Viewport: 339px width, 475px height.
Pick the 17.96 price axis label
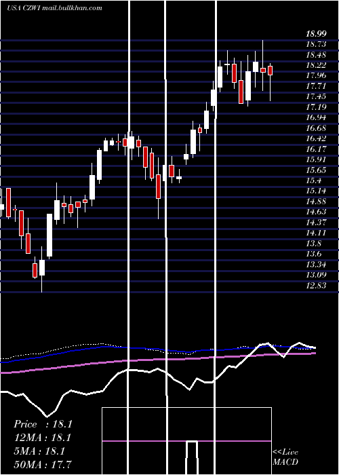[316, 75]
